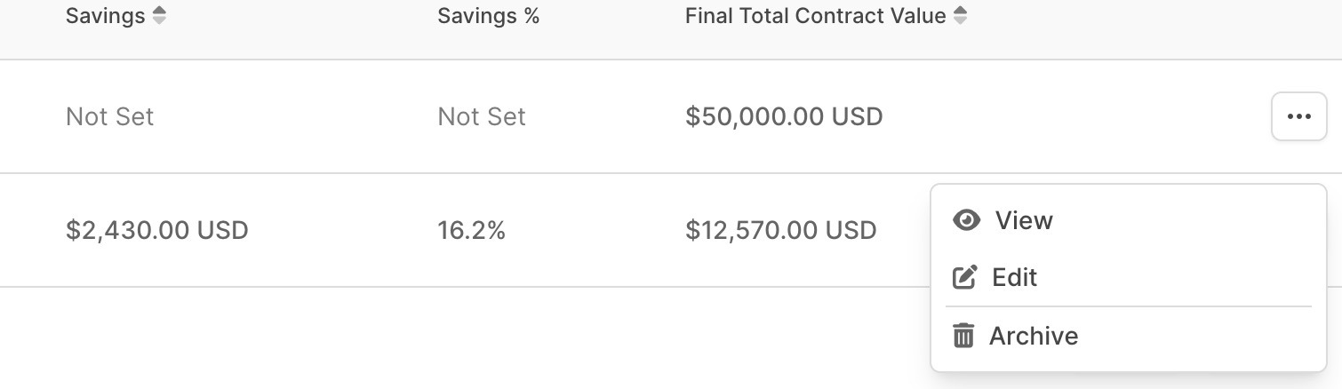
Task: Open the three-dot row actions button
Action: [x=1298, y=116]
